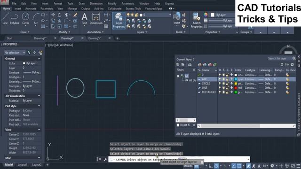Click the Copy tool icon
Image resolution: width=301 pixels, height=169 pixels.
click(53, 21)
